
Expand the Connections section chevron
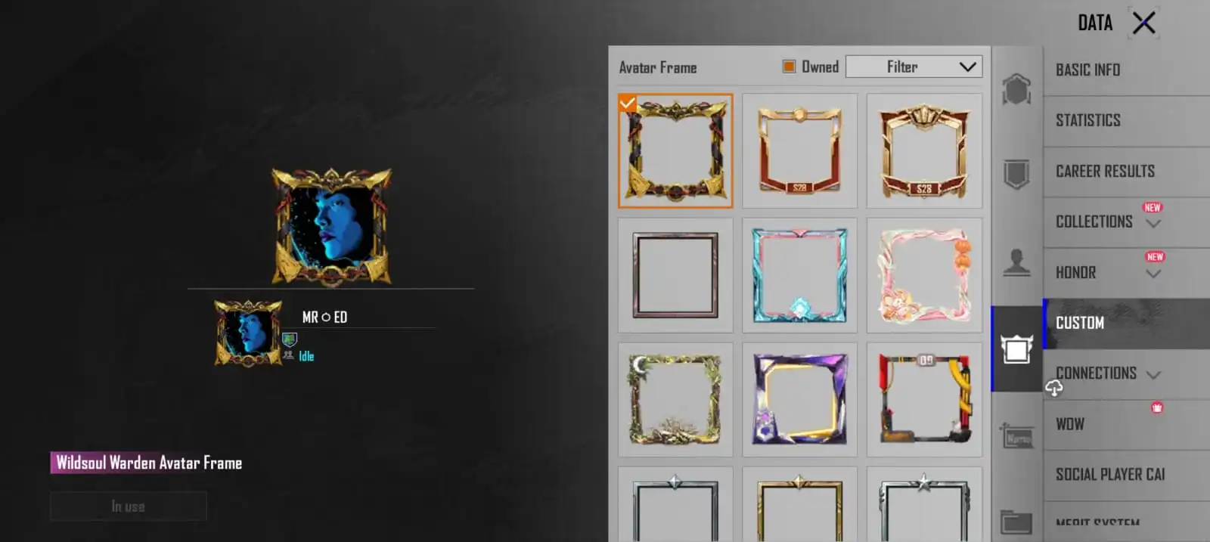pyautogui.click(x=1153, y=374)
